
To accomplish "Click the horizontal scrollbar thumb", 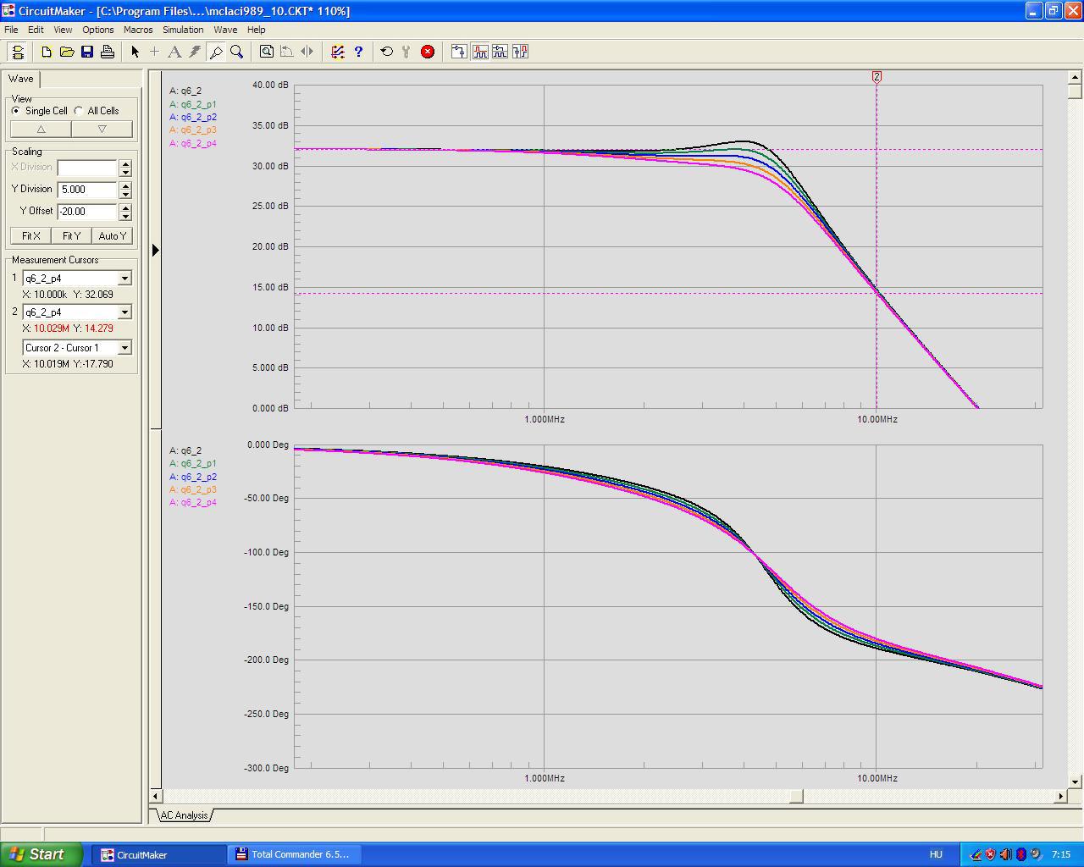I will point(797,796).
